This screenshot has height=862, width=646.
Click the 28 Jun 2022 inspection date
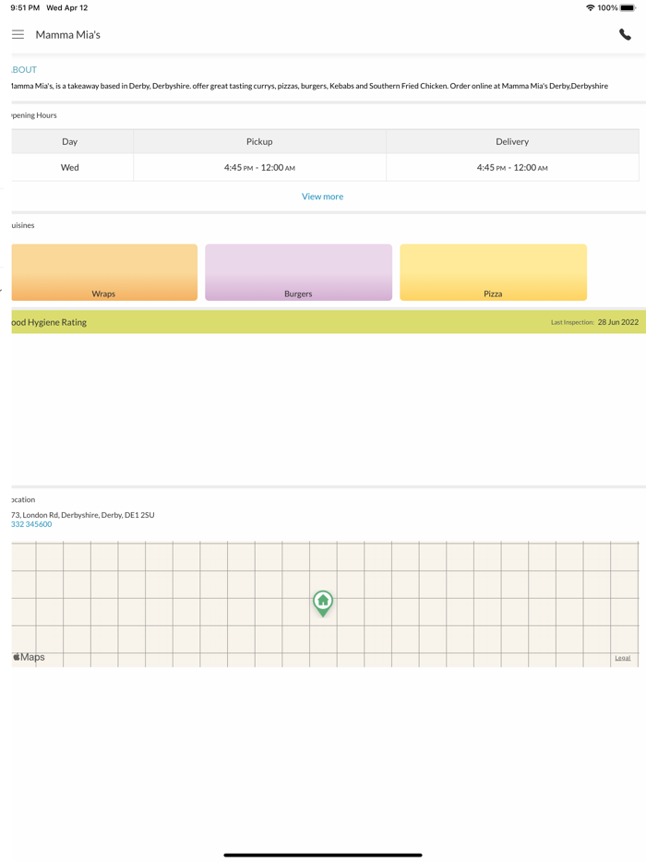[x=618, y=322]
